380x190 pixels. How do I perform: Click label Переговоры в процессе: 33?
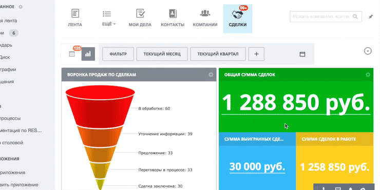165,170
